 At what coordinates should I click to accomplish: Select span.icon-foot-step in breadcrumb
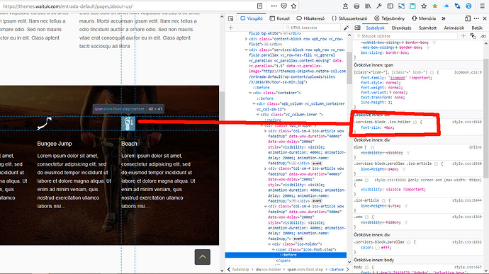[x=305, y=269]
